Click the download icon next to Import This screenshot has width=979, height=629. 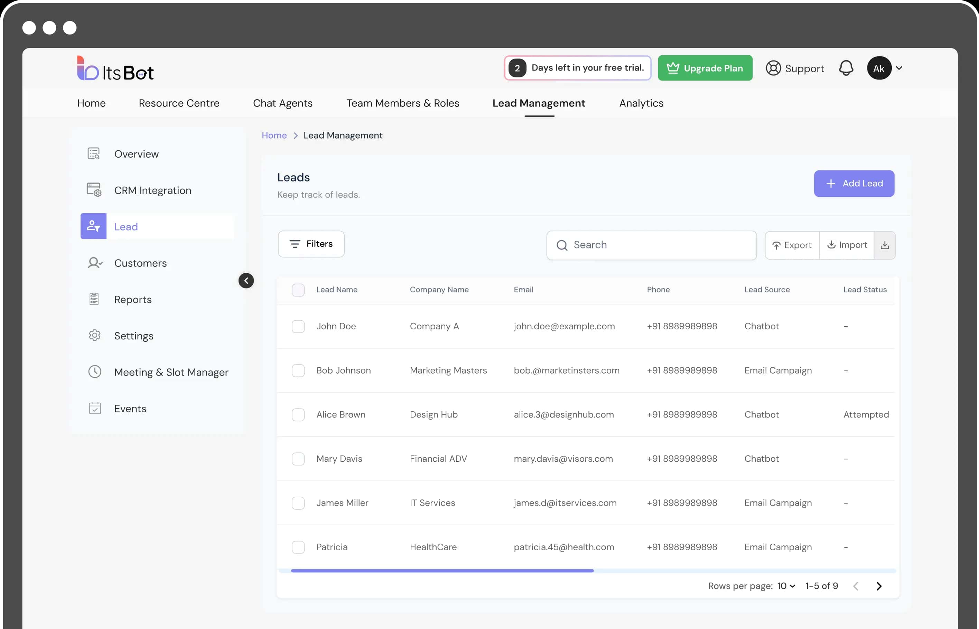pos(885,245)
